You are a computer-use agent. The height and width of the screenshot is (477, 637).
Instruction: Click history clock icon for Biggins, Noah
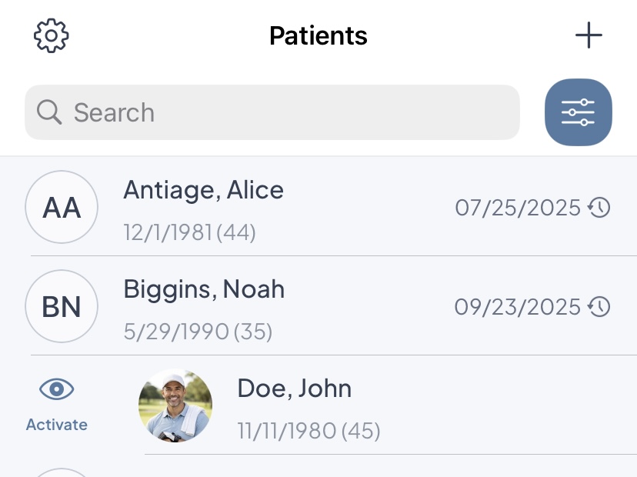[599, 307]
